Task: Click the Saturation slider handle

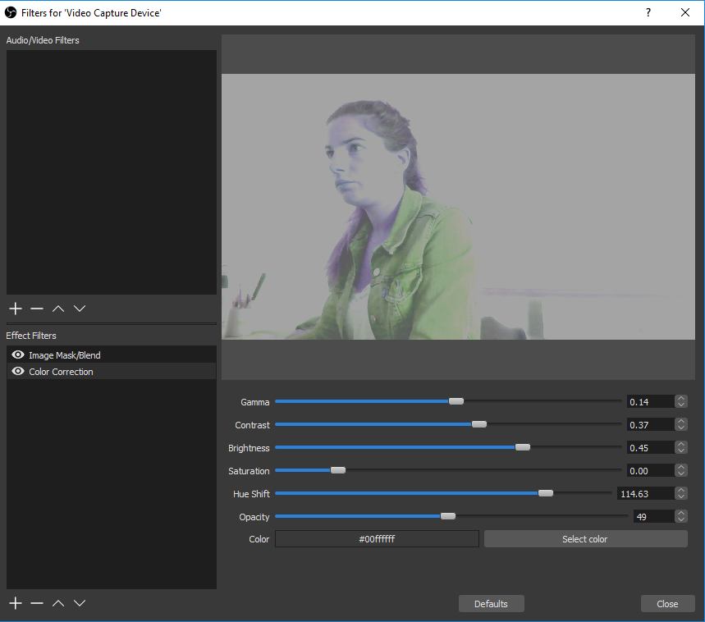Action: [x=337, y=470]
